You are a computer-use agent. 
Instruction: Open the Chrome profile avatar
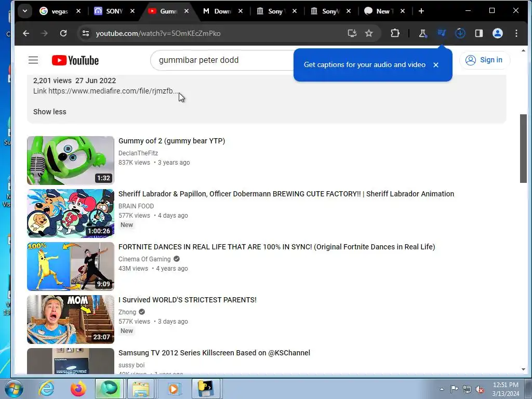497,33
